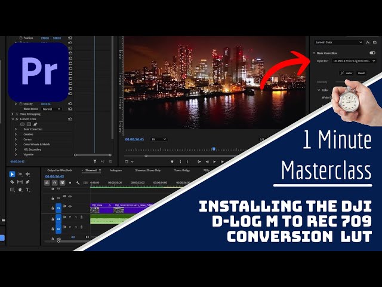Reset the Opacity parameter
The width and height of the screenshot is (382, 287).
pyautogui.click(x=70, y=103)
